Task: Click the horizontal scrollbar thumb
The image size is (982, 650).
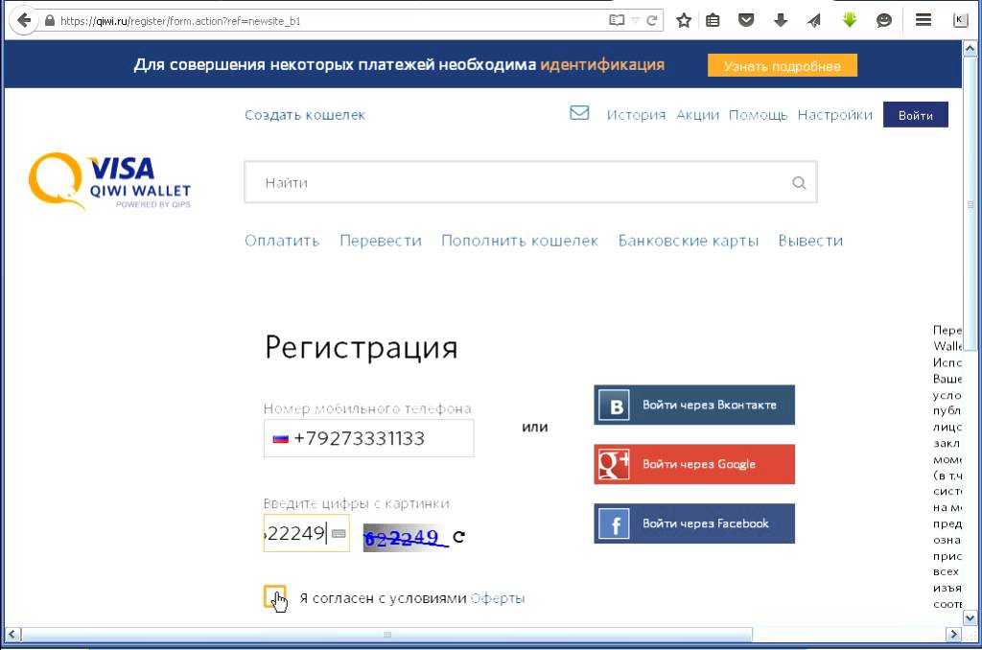Action: click(x=387, y=635)
